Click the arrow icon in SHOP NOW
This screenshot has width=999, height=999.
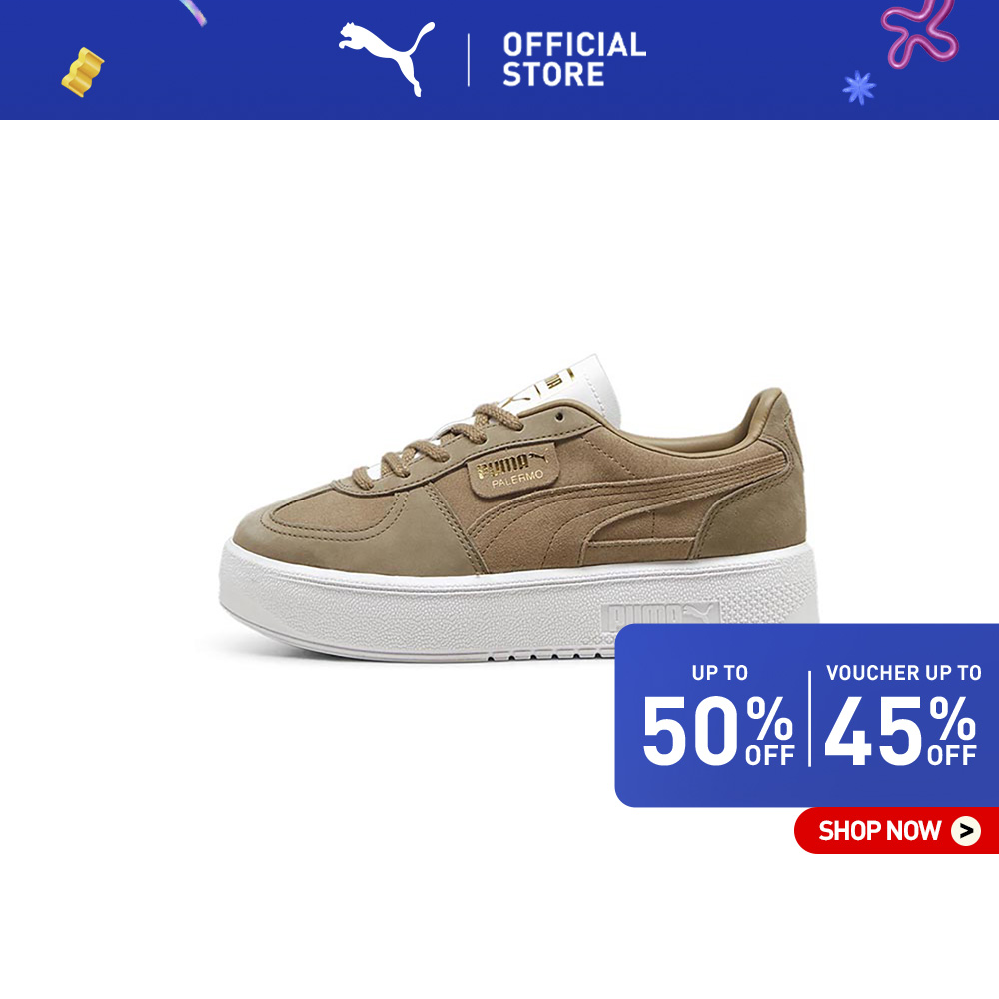pyautogui.click(x=966, y=831)
